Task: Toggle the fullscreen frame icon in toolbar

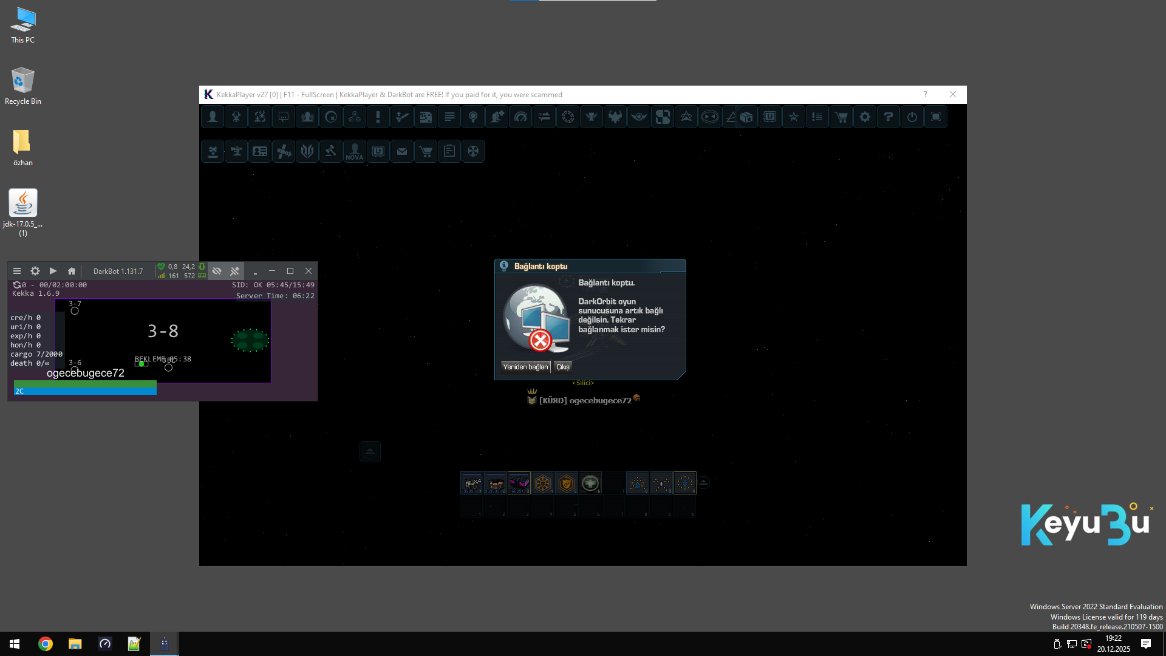Action: 936,117
